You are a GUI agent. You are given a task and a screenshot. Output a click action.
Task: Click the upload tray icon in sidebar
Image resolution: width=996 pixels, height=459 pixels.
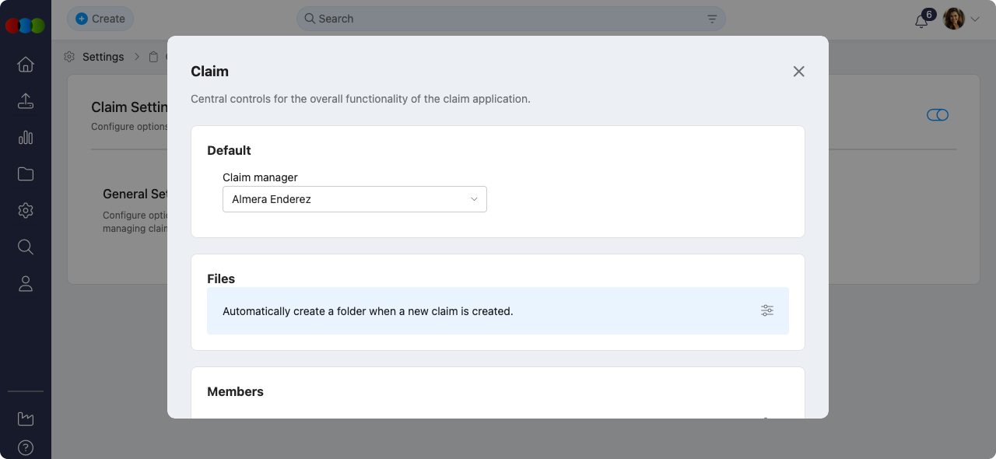pos(26,101)
